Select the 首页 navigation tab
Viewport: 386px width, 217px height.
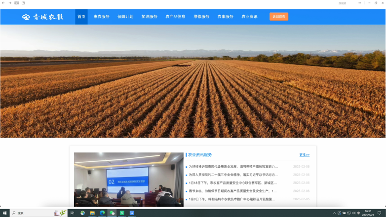(x=81, y=17)
